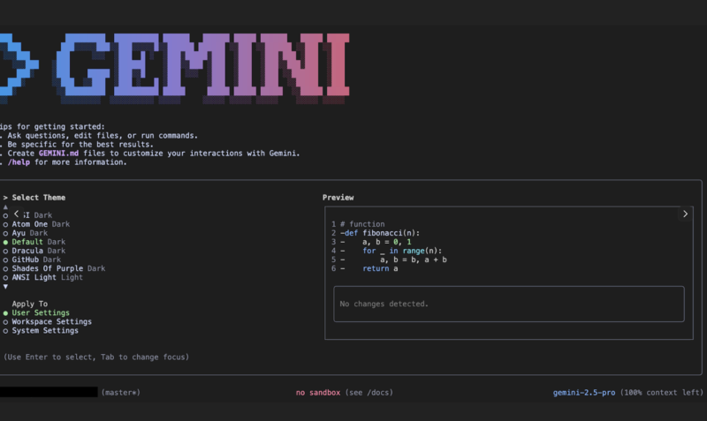Click the '(master*)' git branch indicator
The height and width of the screenshot is (421, 707).
coord(121,393)
